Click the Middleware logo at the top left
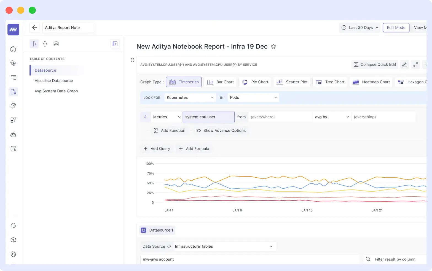 [13, 29]
